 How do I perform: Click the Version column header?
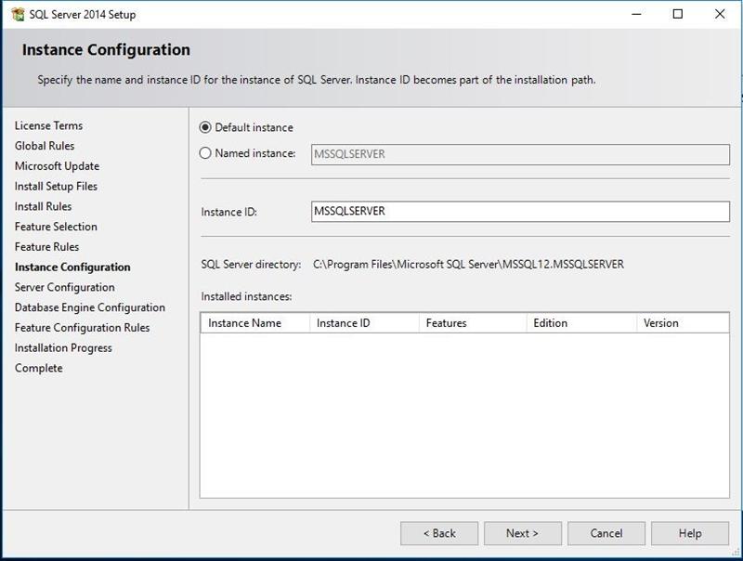point(683,323)
